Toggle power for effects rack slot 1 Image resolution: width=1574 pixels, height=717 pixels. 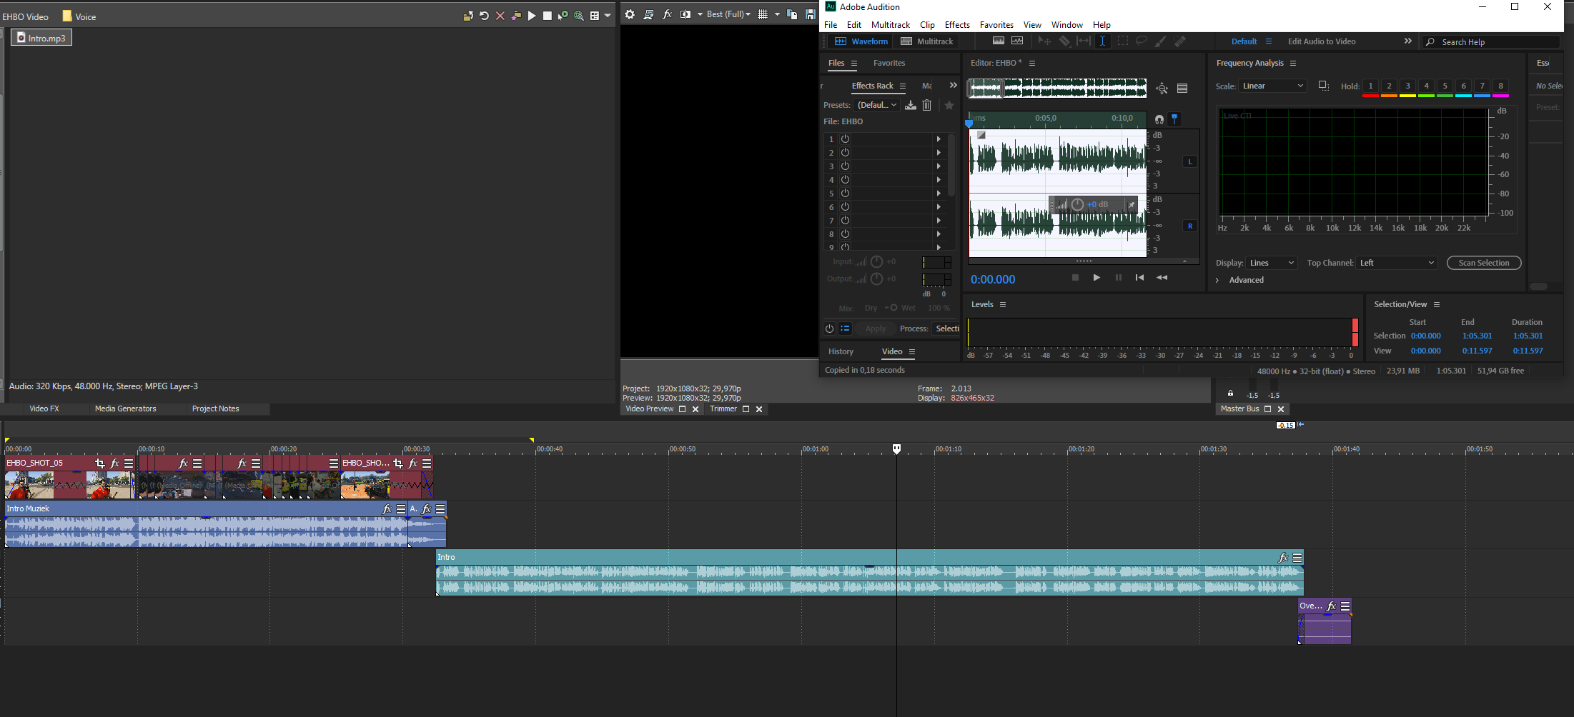point(845,139)
